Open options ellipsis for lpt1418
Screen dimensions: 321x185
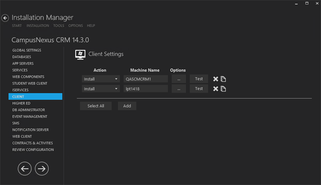pos(179,89)
